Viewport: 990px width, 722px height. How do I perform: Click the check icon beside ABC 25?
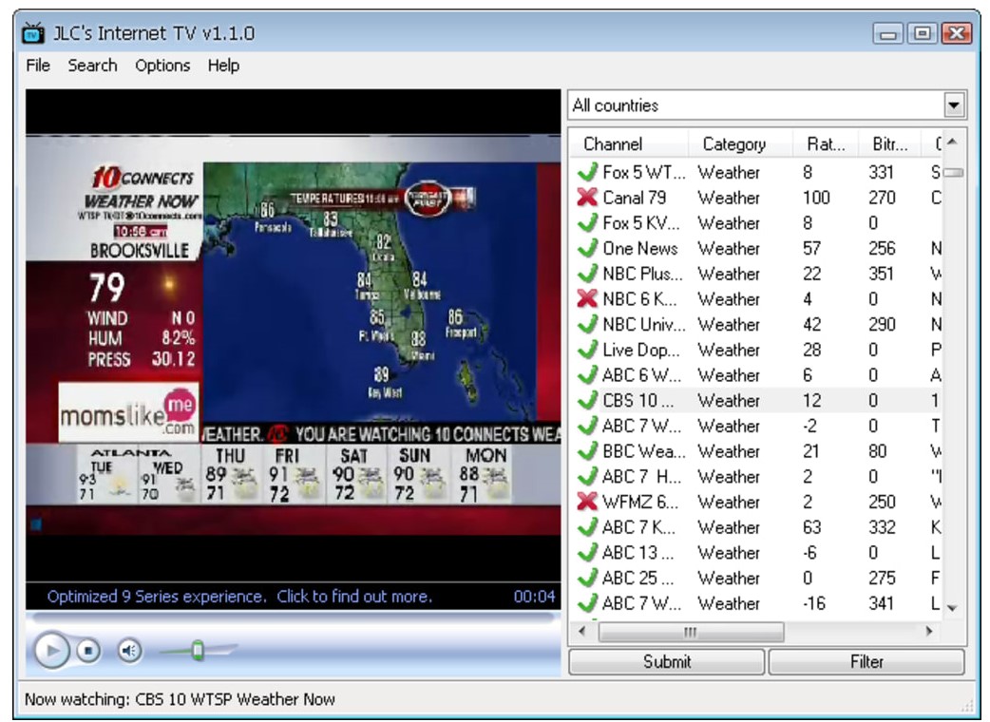[x=587, y=578]
